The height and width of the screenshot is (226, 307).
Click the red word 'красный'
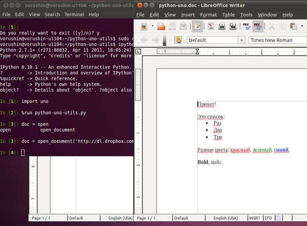pyautogui.click(x=240, y=150)
